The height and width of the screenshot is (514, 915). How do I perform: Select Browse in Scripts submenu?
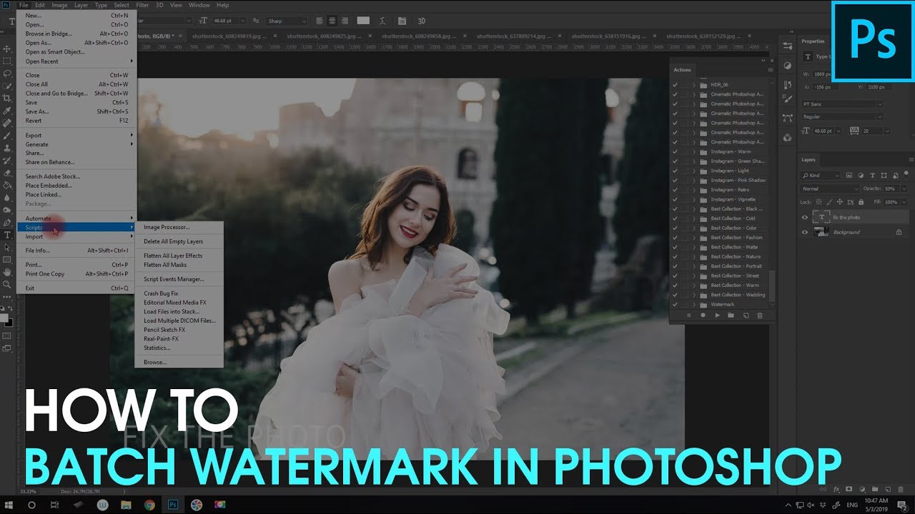[x=155, y=362]
